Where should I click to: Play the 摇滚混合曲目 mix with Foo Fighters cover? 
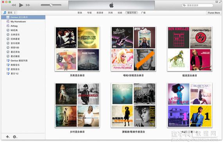189,49
